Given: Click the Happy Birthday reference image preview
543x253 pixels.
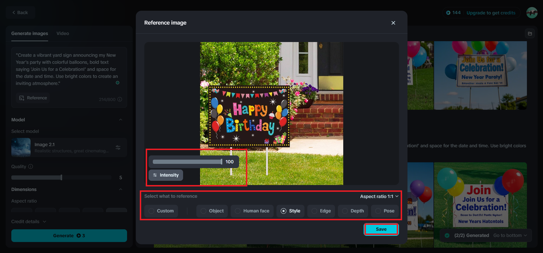Looking at the screenshot, I should (x=272, y=113).
